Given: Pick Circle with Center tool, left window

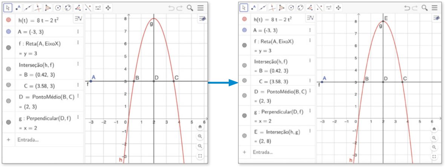Looking at the screenshot, I should [58, 8].
